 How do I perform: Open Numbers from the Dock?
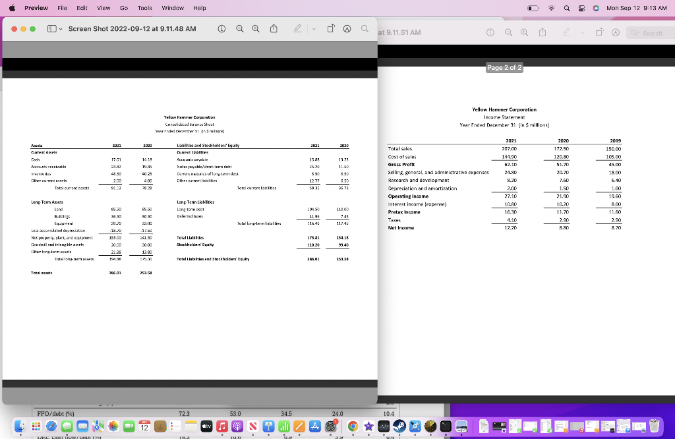(x=283, y=426)
